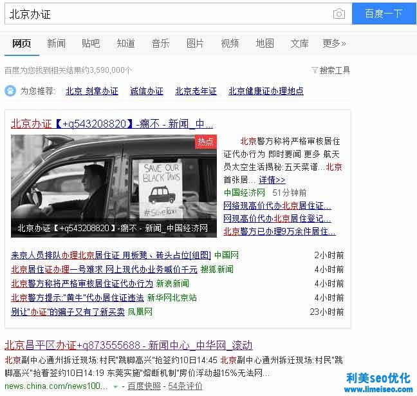
Task: Open the 地图 tab
Action: tap(264, 43)
